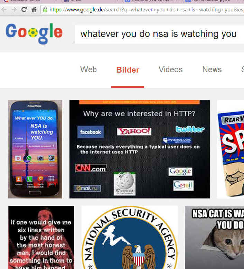Open the NSA cat meme image

point(214,237)
